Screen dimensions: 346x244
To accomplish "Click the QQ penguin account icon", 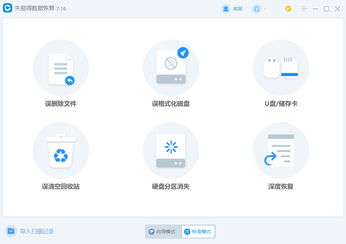I will tap(257, 9).
